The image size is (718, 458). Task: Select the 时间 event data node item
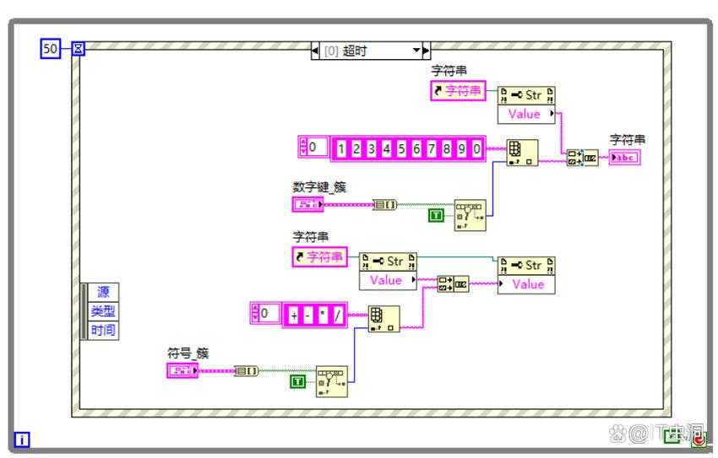point(103,330)
